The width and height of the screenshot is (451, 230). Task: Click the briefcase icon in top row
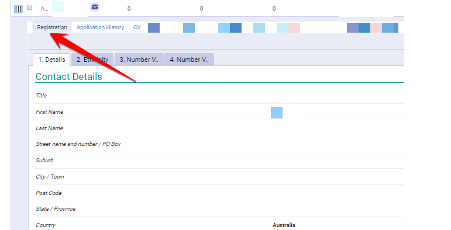coord(95,6)
